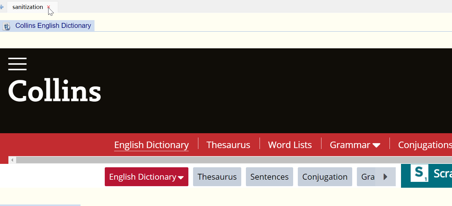
Task: Click the Sentences button
Action: (x=270, y=177)
